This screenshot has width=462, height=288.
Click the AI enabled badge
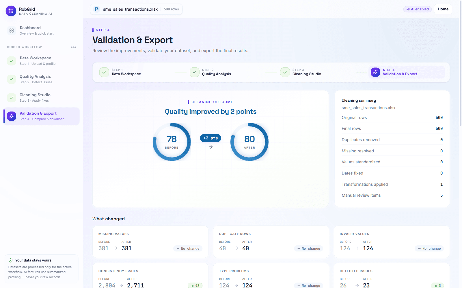pos(418,9)
